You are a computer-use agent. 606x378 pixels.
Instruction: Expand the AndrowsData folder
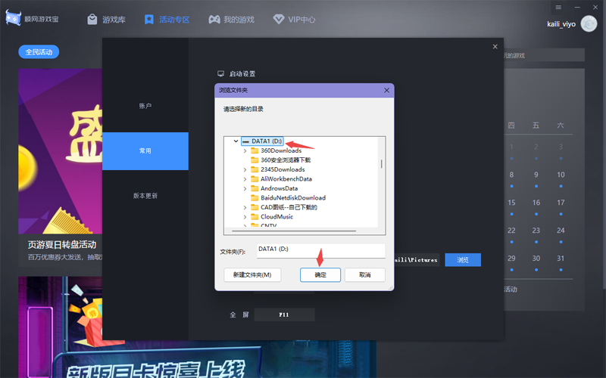[245, 188]
